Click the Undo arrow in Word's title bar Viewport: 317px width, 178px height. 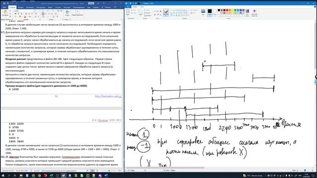click(x=8, y=3)
